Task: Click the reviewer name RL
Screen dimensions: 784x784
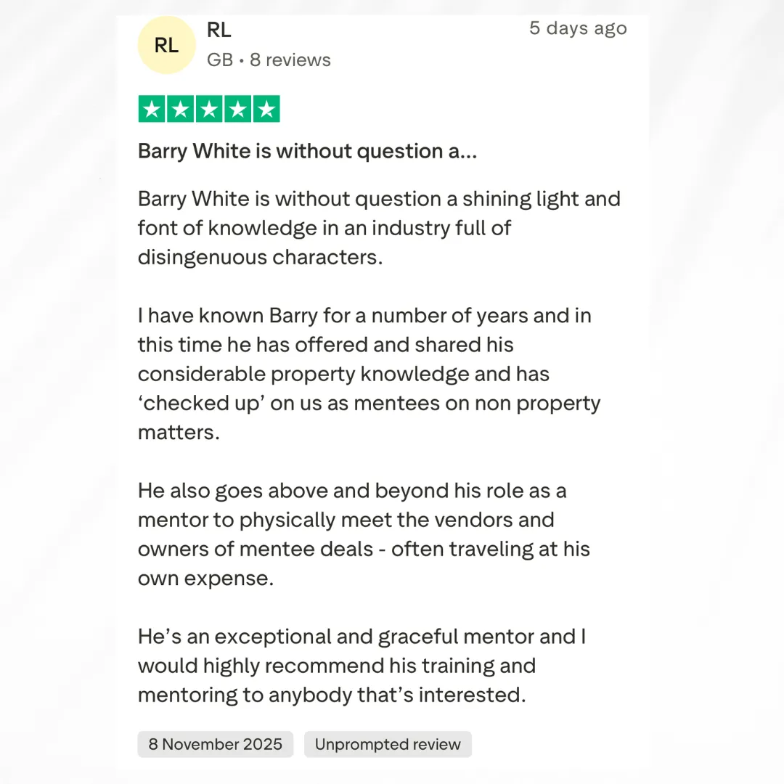Action: [x=219, y=30]
